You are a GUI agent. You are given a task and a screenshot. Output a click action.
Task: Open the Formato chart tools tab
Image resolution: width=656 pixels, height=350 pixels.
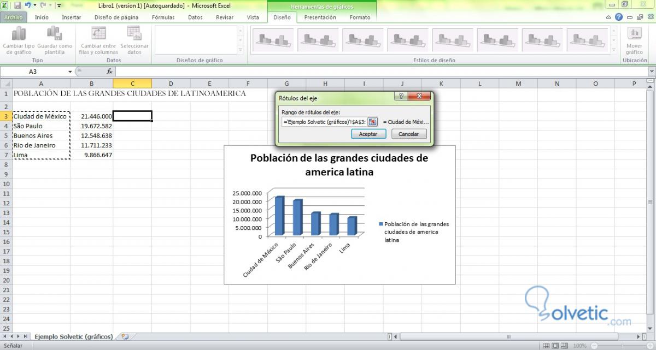[x=360, y=17]
